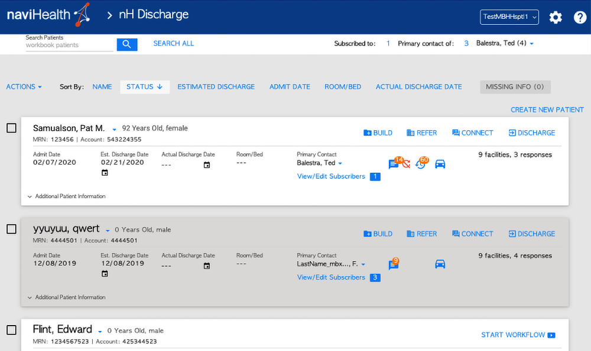591x351 pixels.
Task: Sort patients by ROOM/BED
Action: coord(343,87)
